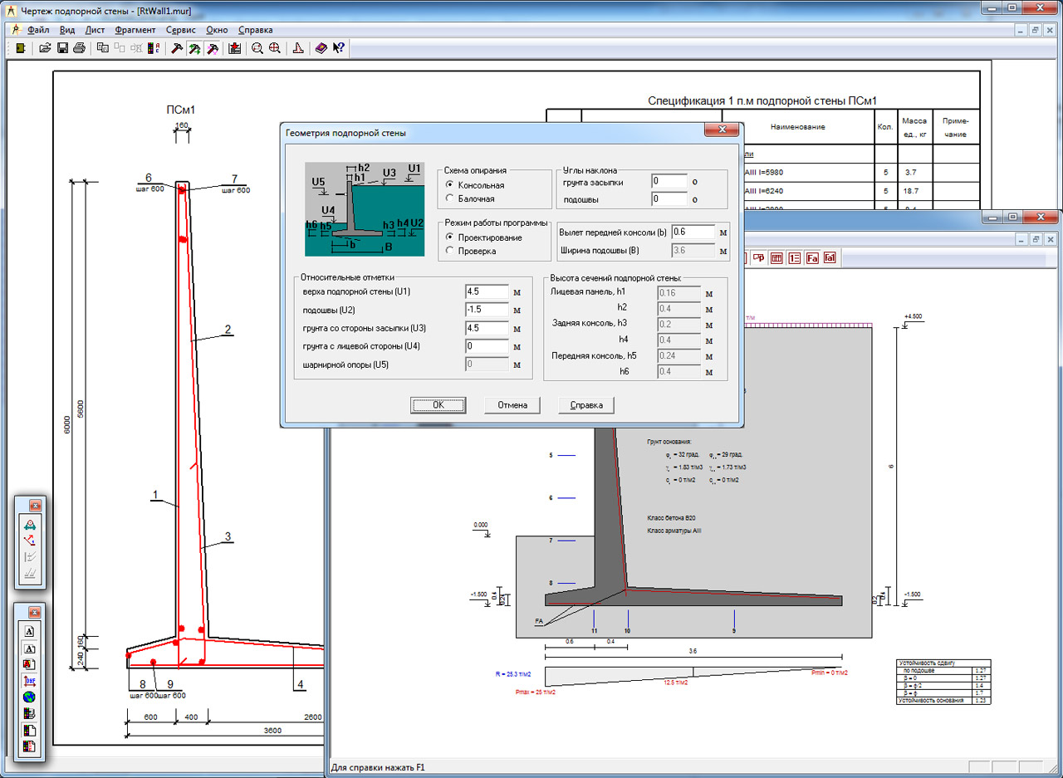1063x778 pixels.
Task: Click the Справка button in geometry dialog
Action: (x=586, y=405)
